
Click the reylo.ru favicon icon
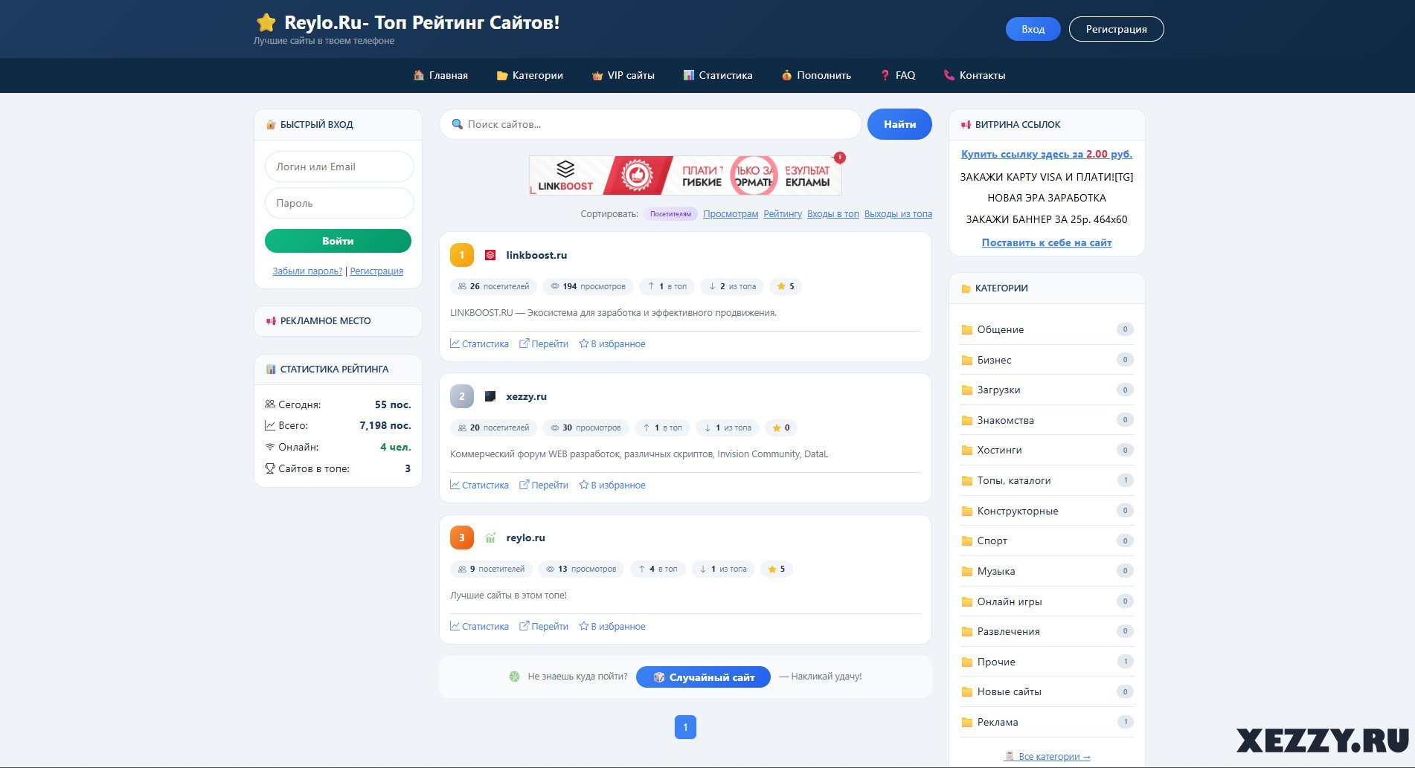[x=490, y=538]
